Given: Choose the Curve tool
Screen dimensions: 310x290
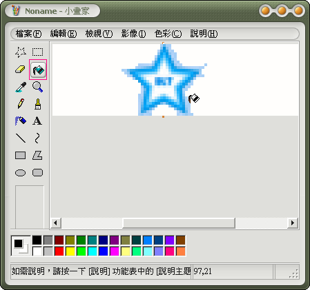Looking at the screenshot, I should pyautogui.click(x=37, y=138).
